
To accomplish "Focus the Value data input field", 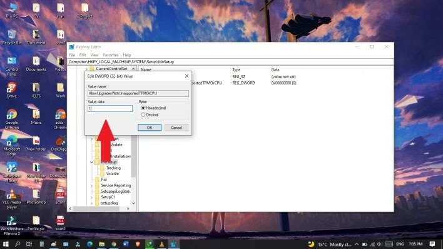I will click(x=110, y=108).
